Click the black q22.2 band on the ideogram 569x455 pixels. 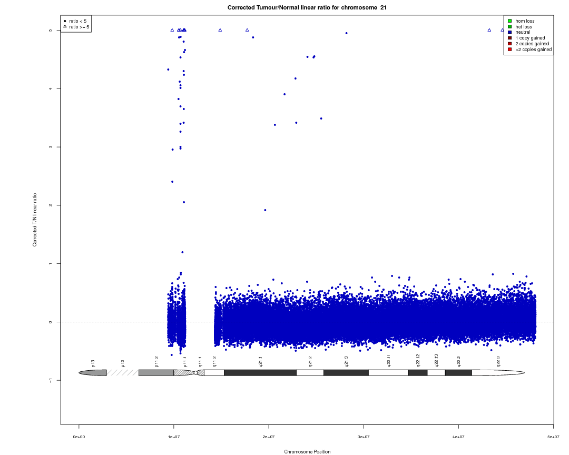click(458, 373)
